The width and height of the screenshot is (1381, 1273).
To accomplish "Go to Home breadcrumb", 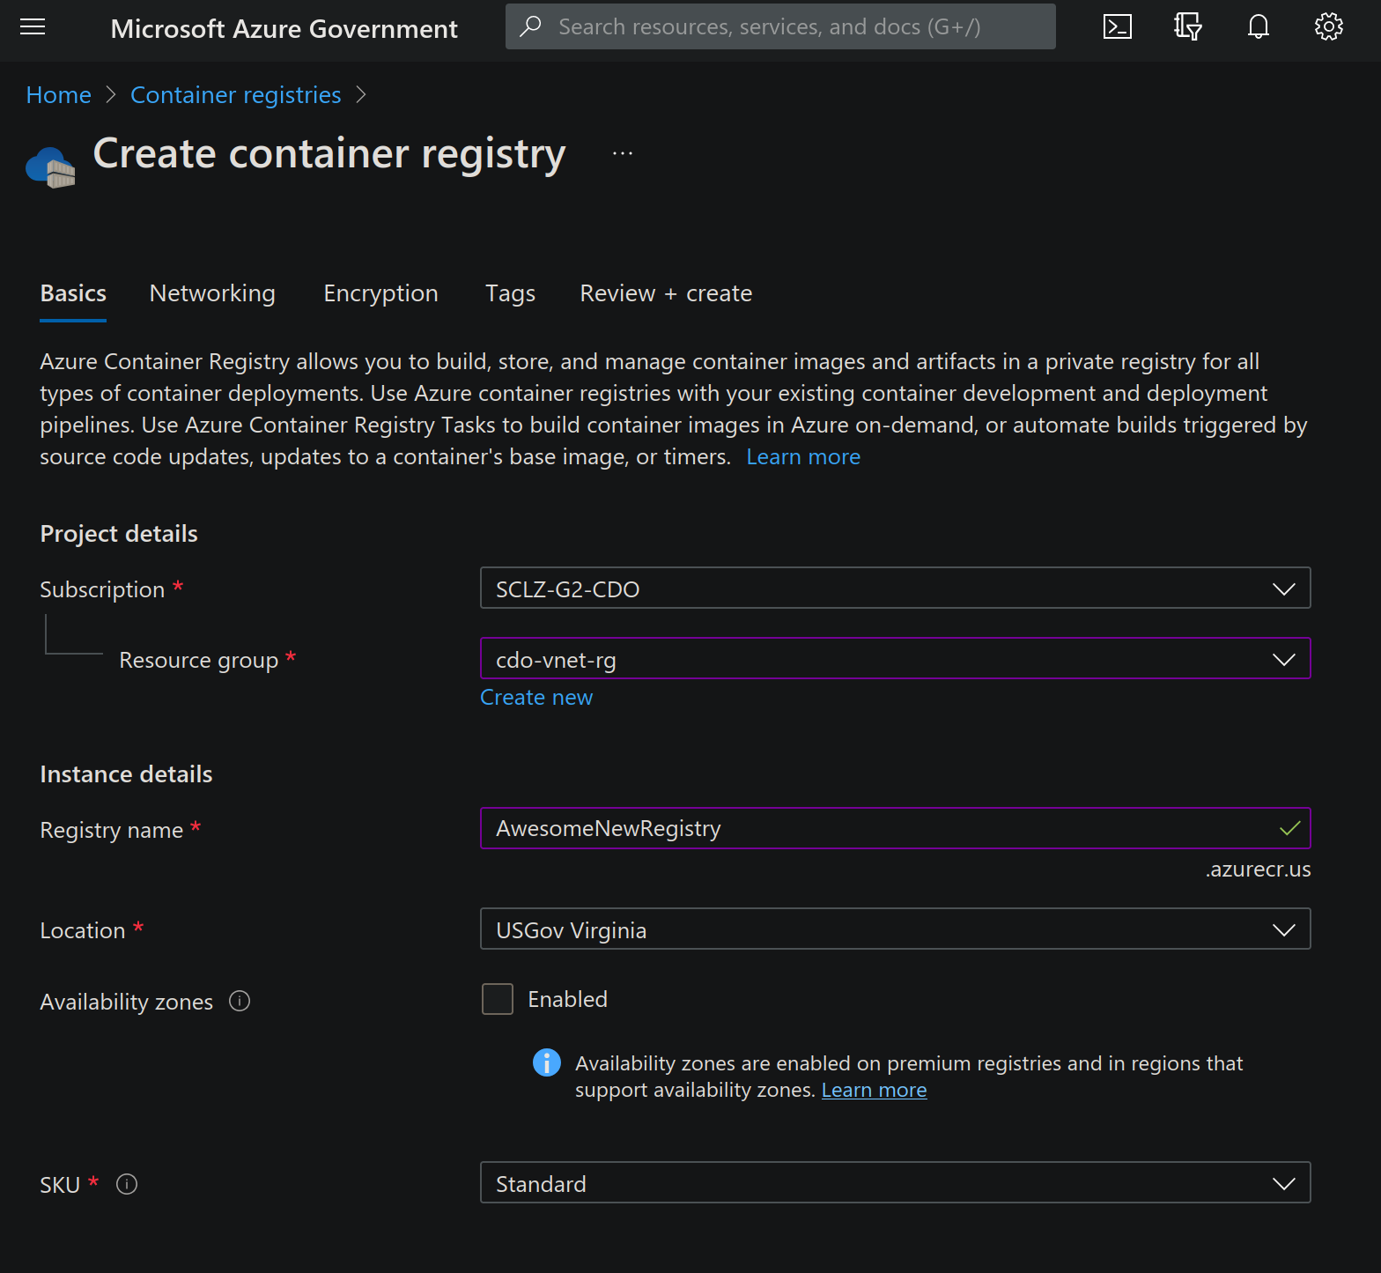I will tap(59, 94).
